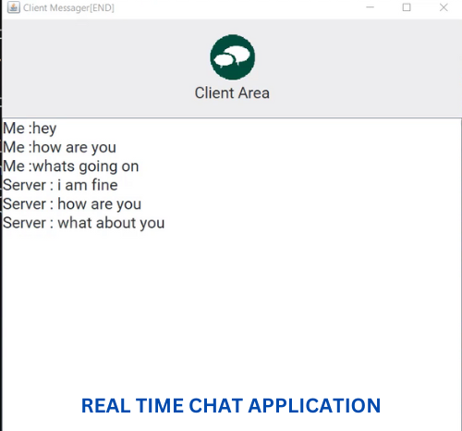Image resolution: width=462 pixels, height=431 pixels.
Task: Click the 'Me :hey' message line
Action: tap(30, 129)
